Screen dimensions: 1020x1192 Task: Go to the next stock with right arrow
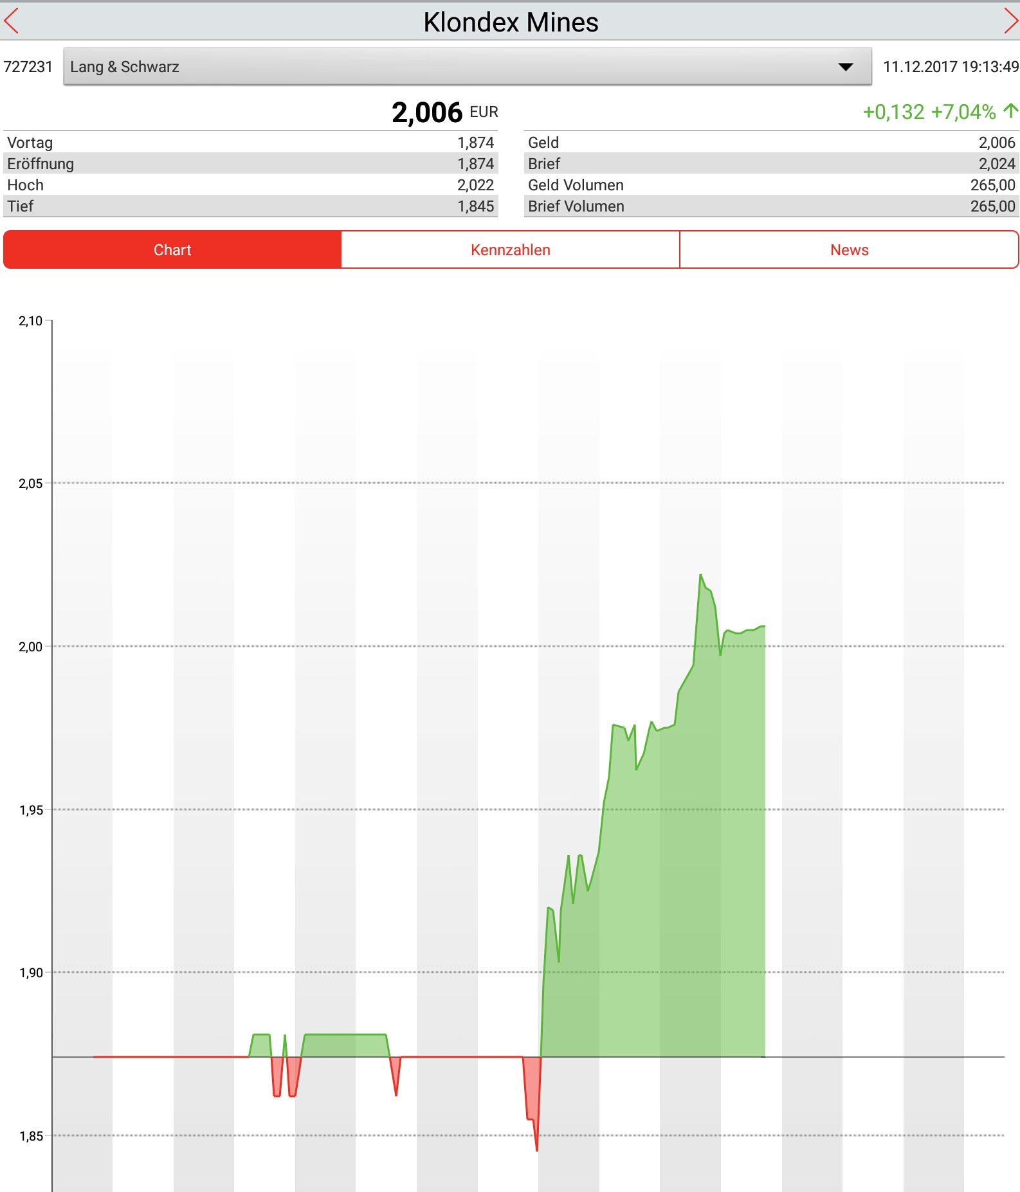1010,21
